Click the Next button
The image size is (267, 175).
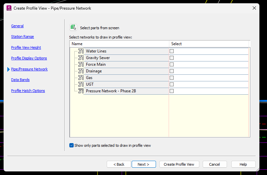click(144, 164)
